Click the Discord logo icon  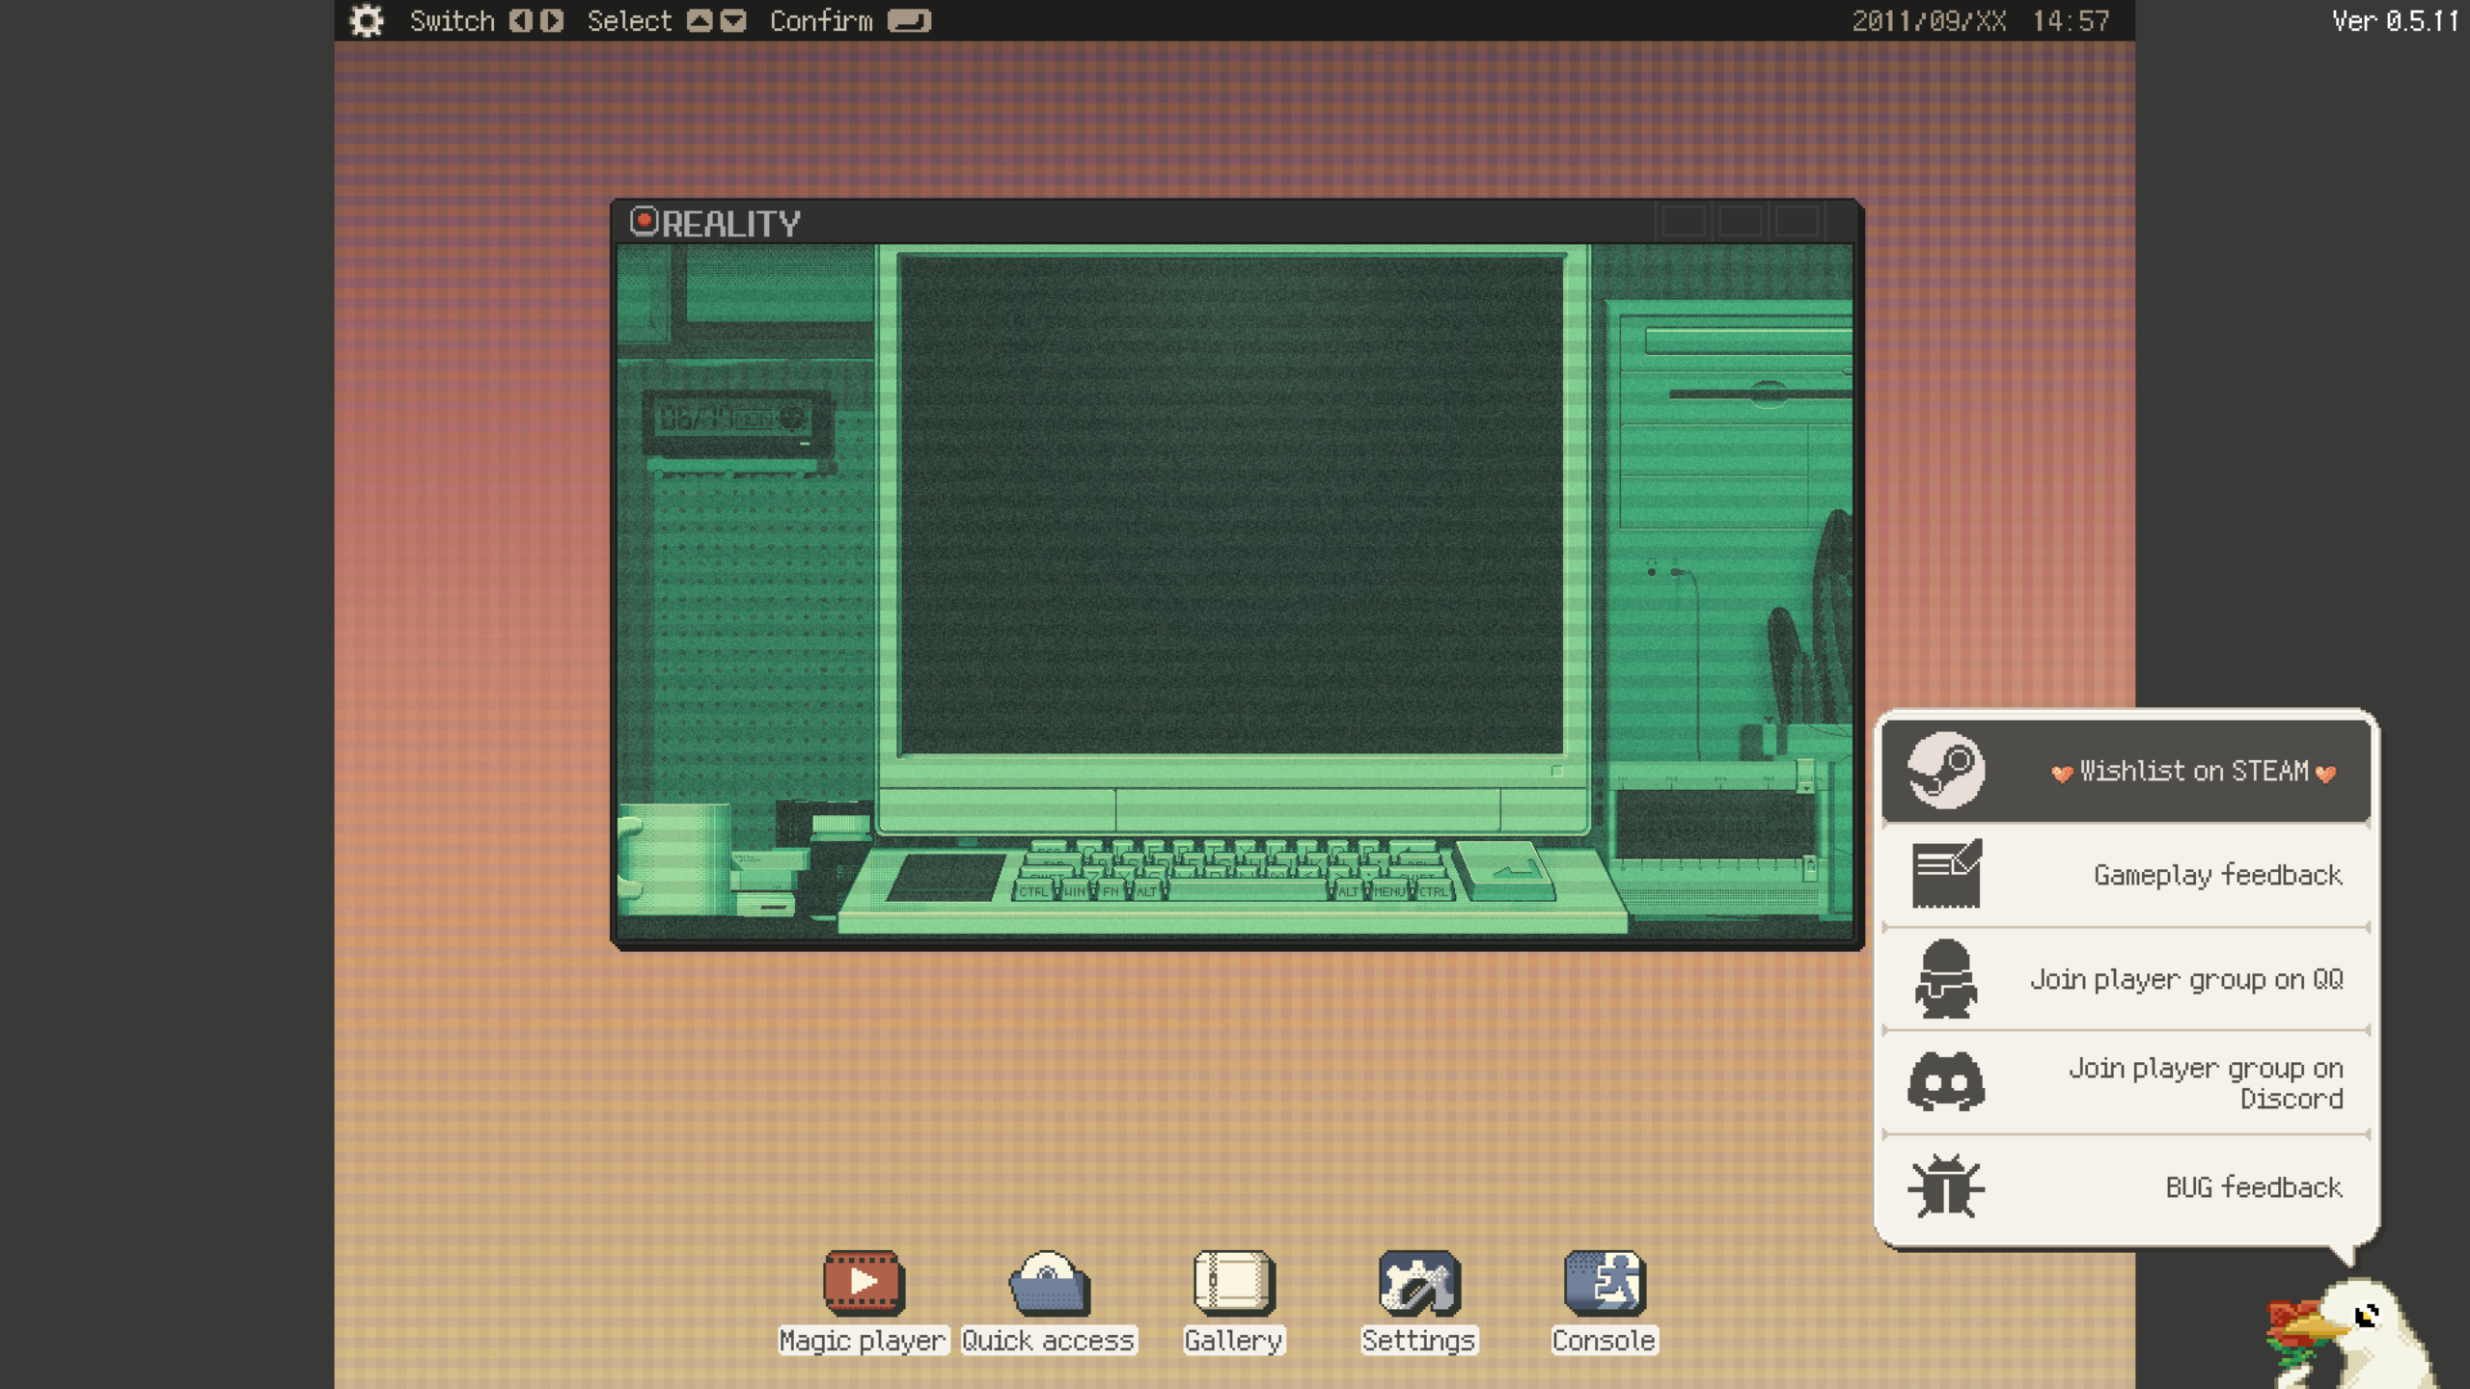tap(1945, 1082)
